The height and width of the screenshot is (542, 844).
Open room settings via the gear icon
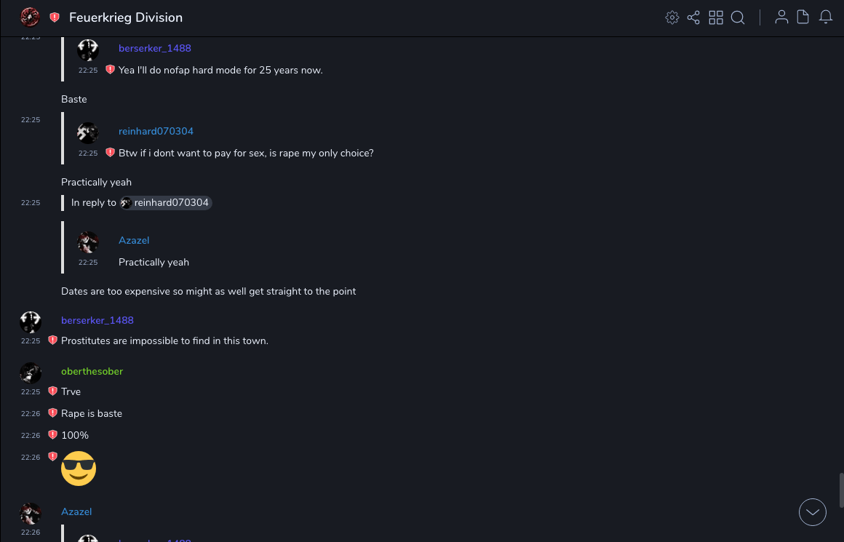click(x=672, y=17)
